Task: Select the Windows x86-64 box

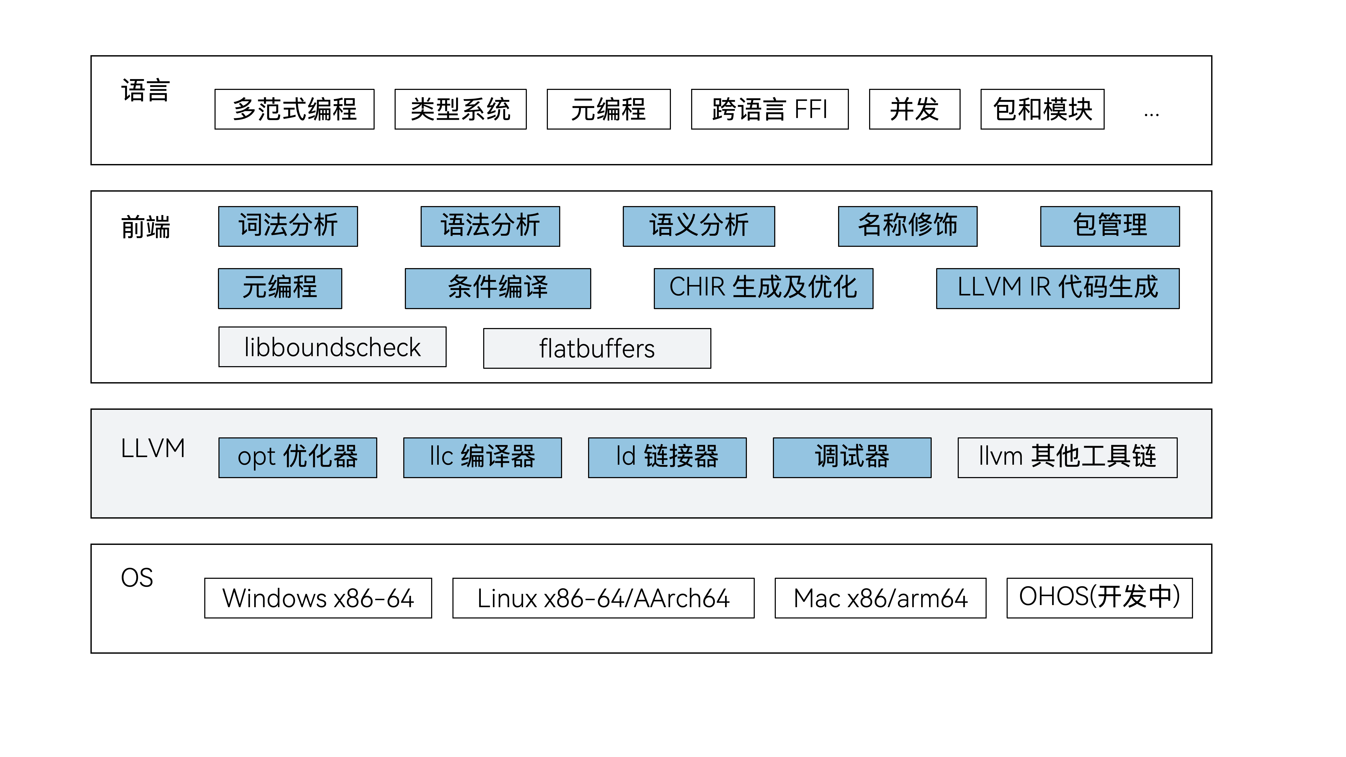Action: point(318,598)
